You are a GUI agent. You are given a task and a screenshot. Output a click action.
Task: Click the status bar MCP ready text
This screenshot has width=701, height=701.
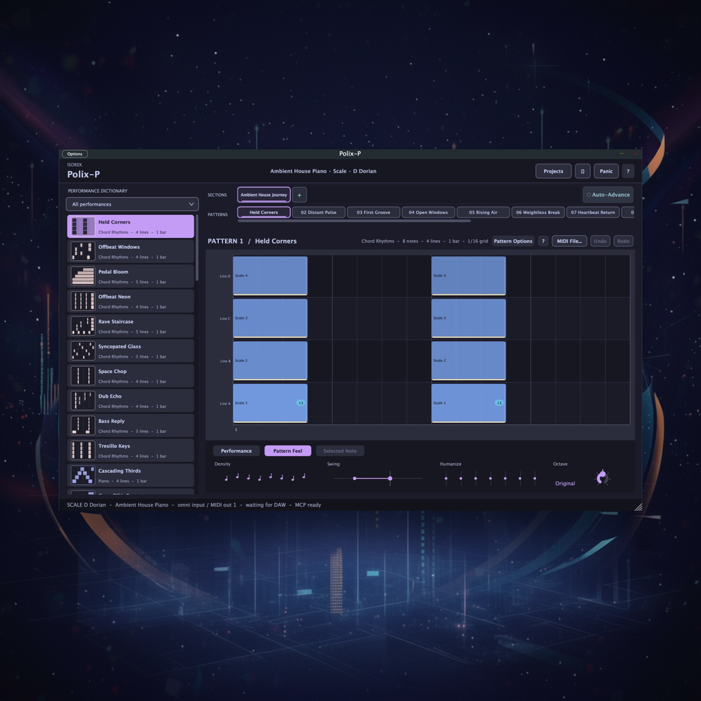click(x=308, y=505)
